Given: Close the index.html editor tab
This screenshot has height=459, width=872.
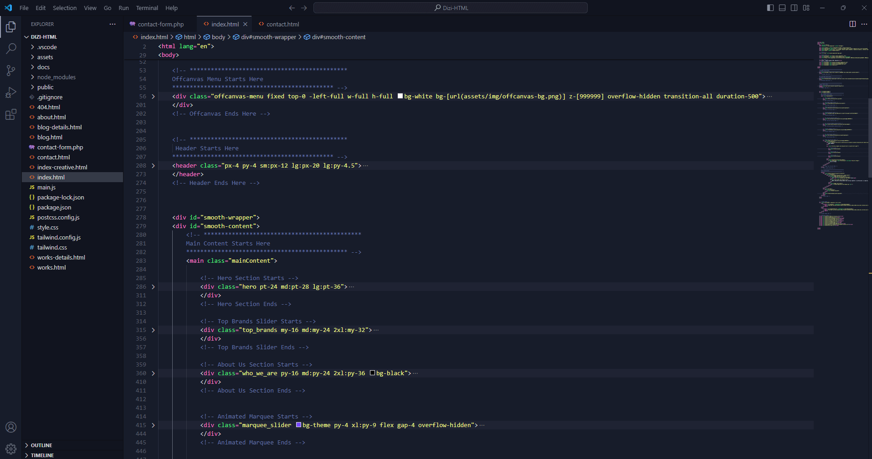Looking at the screenshot, I should click(245, 24).
